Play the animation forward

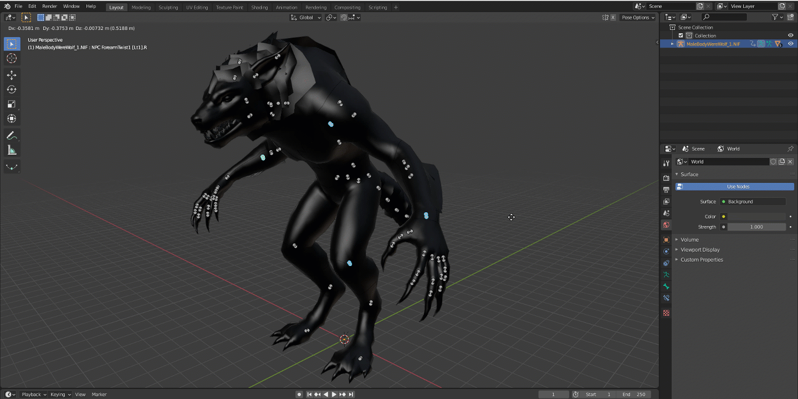(334, 395)
